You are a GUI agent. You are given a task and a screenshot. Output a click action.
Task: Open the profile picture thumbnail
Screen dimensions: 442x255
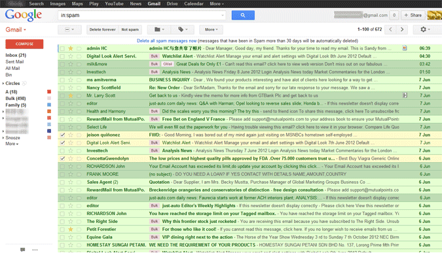coord(434,15)
